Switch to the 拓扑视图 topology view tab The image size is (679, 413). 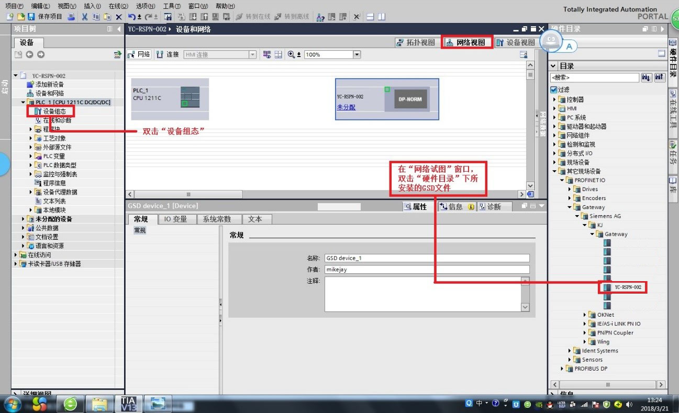[x=416, y=42]
